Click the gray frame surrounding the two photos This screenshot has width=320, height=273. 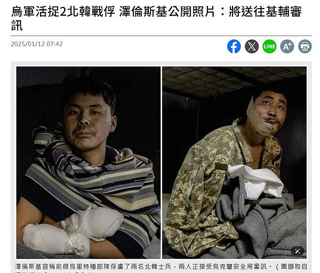[161, 64]
